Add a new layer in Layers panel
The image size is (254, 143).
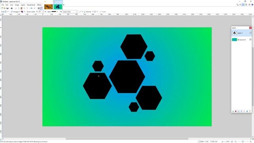(233, 111)
